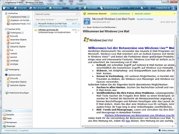Open the Neu dropdown arrow
This screenshot has height=134, width=179.
coord(12,8)
